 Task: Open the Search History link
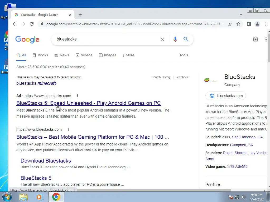[161, 77]
